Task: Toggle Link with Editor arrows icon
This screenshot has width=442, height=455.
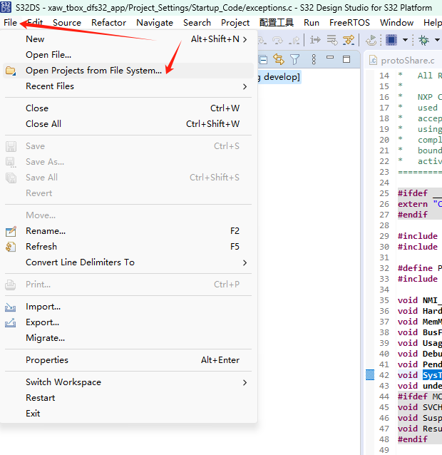Action: (x=279, y=59)
